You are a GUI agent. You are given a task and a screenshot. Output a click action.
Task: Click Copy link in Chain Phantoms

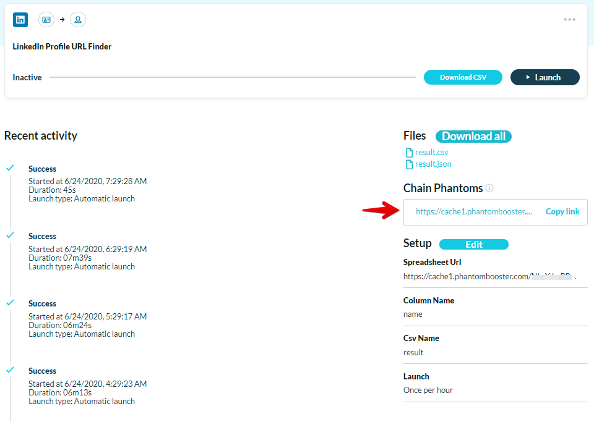[x=562, y=212]
